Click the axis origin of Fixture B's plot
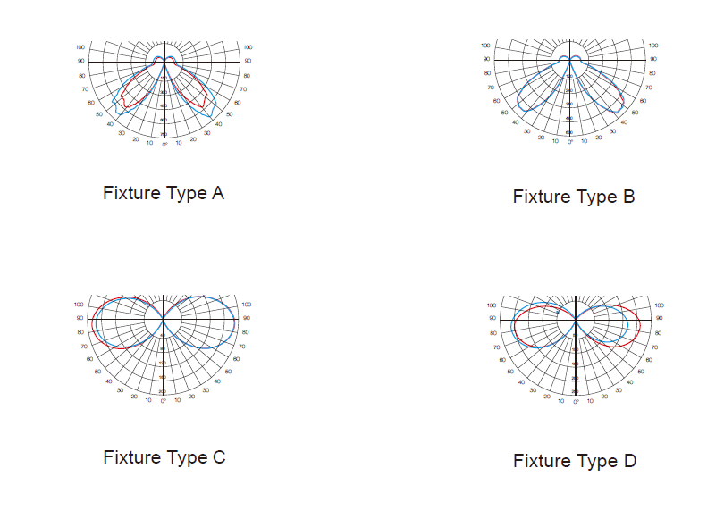This screenshot has height=527, width=724. (x=569, y=60)
